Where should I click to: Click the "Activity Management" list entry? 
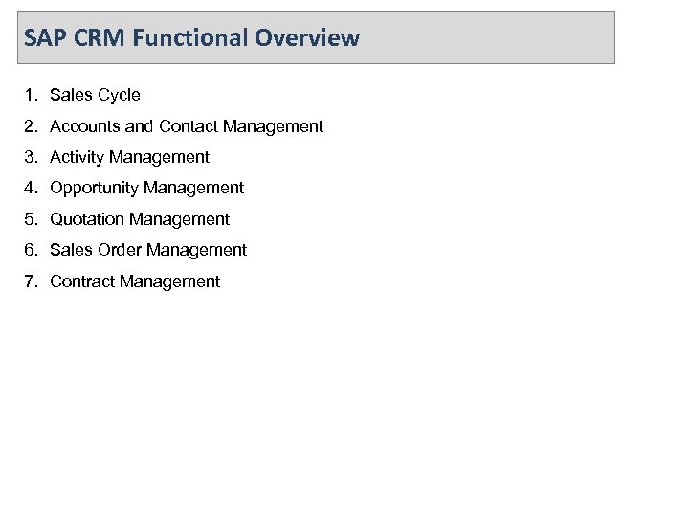[x=129, y=157]
